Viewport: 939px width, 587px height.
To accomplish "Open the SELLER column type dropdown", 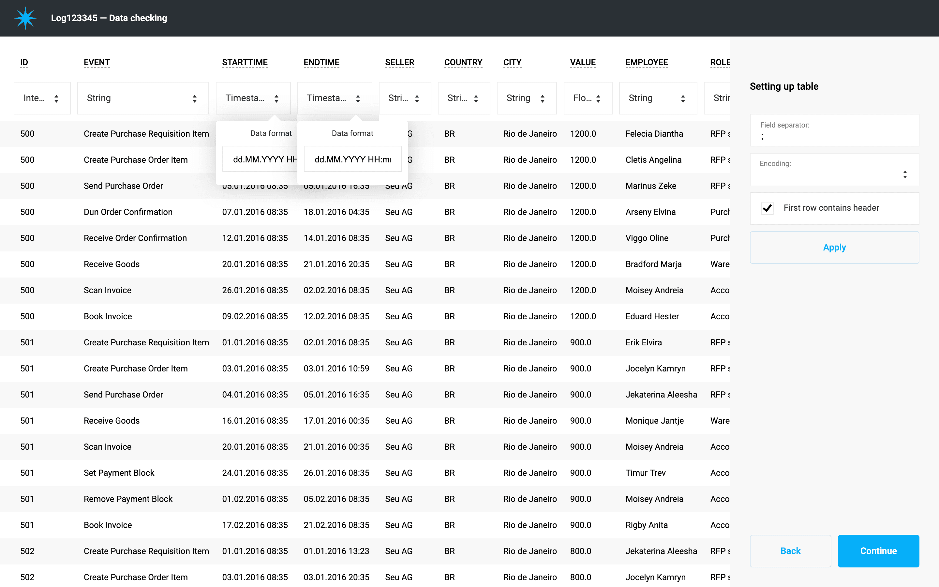I will tap(404, 98).
